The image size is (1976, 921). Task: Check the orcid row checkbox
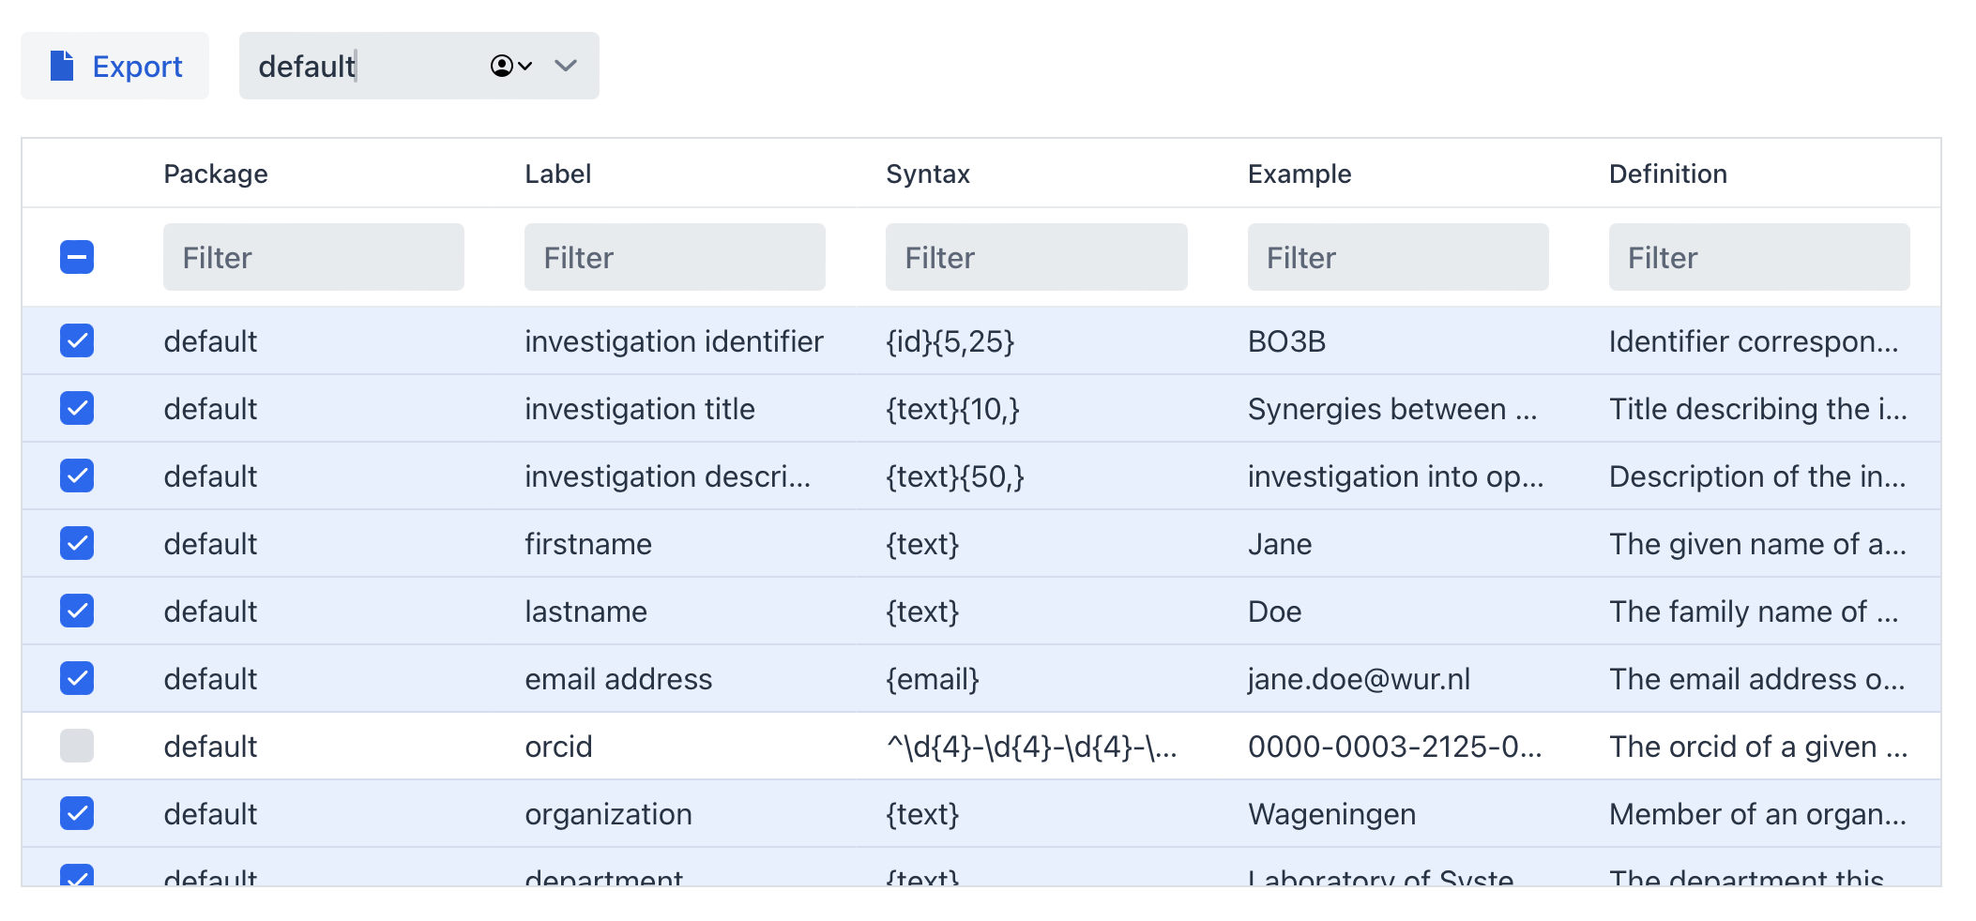coord(77,746)
